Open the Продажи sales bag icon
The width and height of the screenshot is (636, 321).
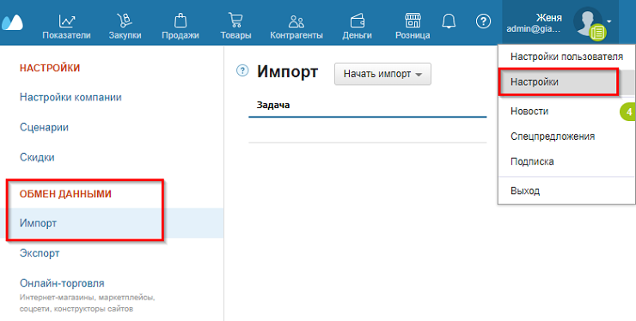tap(180, 21)
